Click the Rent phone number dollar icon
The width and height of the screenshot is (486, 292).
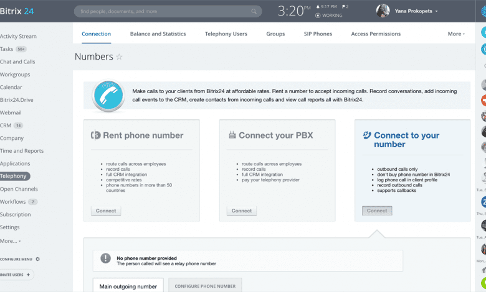95,135
